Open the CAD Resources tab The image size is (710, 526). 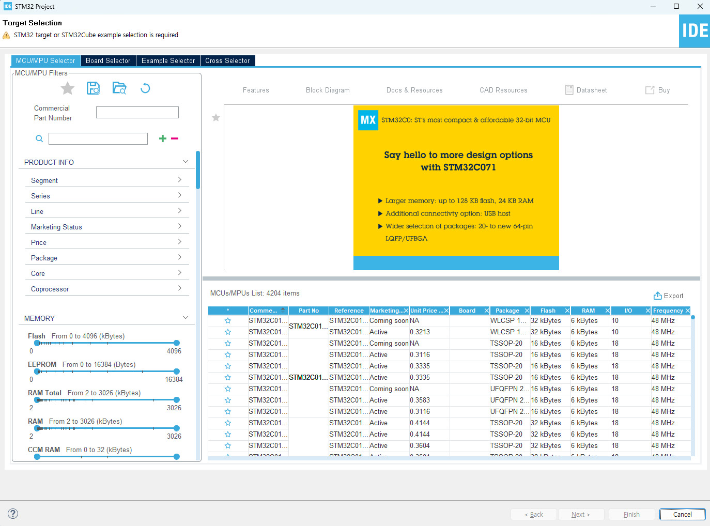(x=503, y=90)
